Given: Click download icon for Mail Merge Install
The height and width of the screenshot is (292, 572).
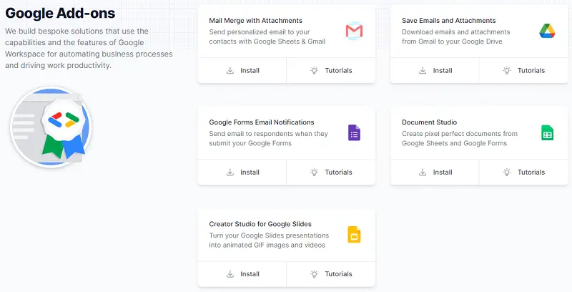Looking at the screenshot, I should 230,70.
